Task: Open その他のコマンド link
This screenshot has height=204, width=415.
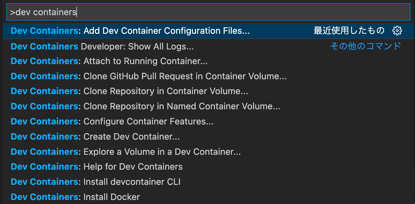Action: point(365,46)
